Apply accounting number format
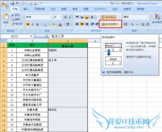This screenshot has width=162, height=132. 125,24
